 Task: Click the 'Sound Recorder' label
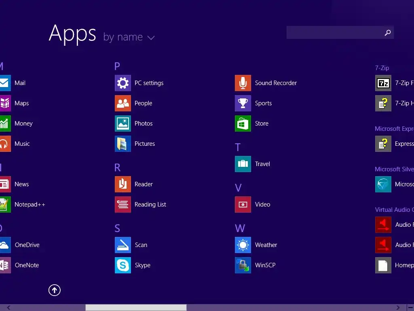click(x=276, y=83)
